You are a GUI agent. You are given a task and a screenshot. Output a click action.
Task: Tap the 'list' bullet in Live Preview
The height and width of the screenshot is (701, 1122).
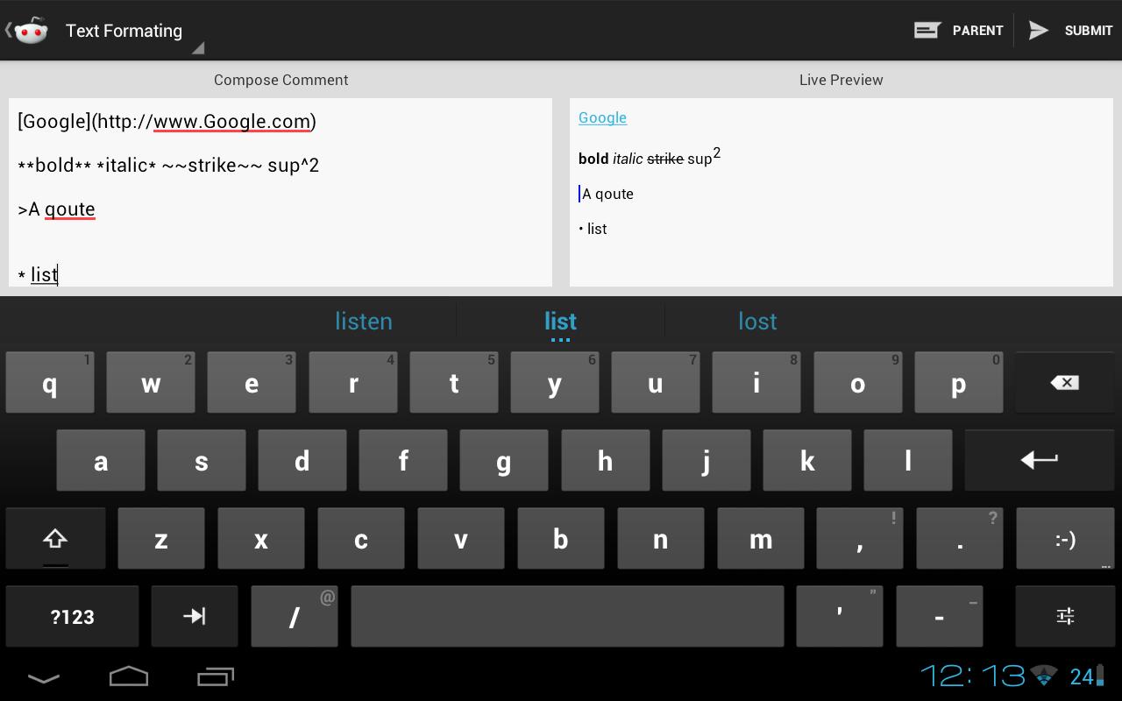(x=593, y=229)
